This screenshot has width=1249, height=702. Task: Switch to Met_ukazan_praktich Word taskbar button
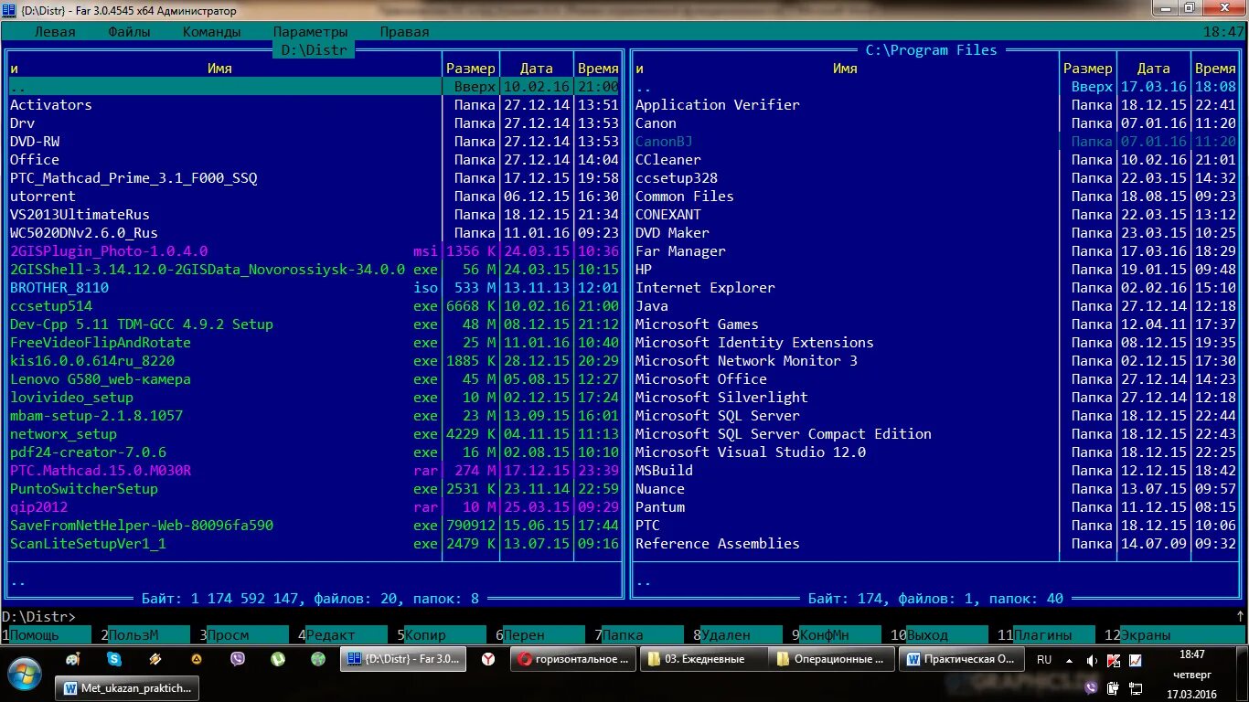pos(127,687)
